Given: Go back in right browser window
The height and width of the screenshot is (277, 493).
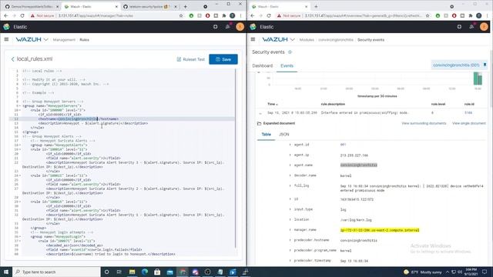Looking at the screenshot, I should click(253, 15).
